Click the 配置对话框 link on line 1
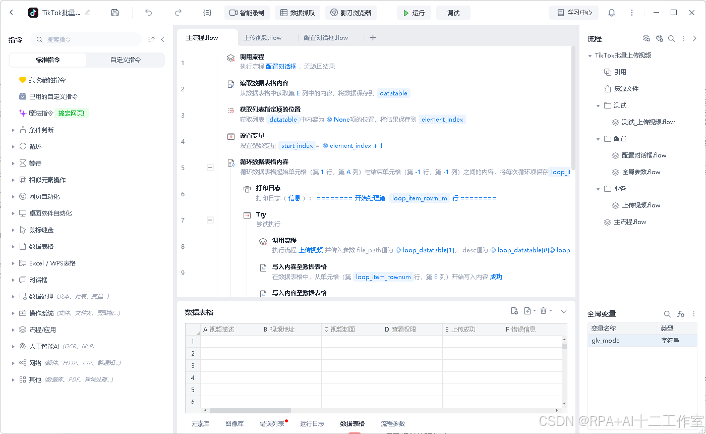The image size is (706, 434). [281, 66]
